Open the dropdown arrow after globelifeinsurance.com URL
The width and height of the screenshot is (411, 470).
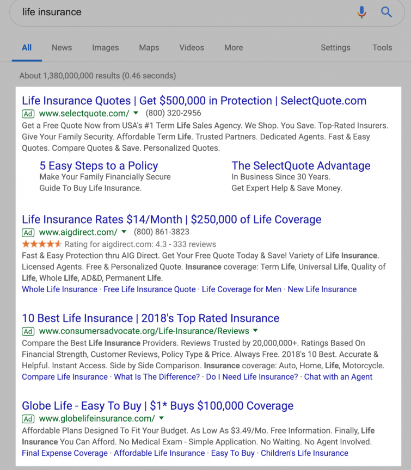tap(161, 418)
